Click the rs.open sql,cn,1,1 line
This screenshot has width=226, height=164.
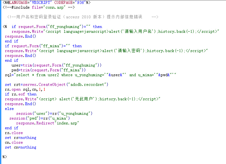tap(25, 89)
